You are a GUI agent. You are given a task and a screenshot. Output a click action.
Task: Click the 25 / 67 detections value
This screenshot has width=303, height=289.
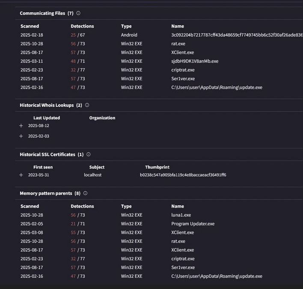pyautogui.click(x=78, y=35)
